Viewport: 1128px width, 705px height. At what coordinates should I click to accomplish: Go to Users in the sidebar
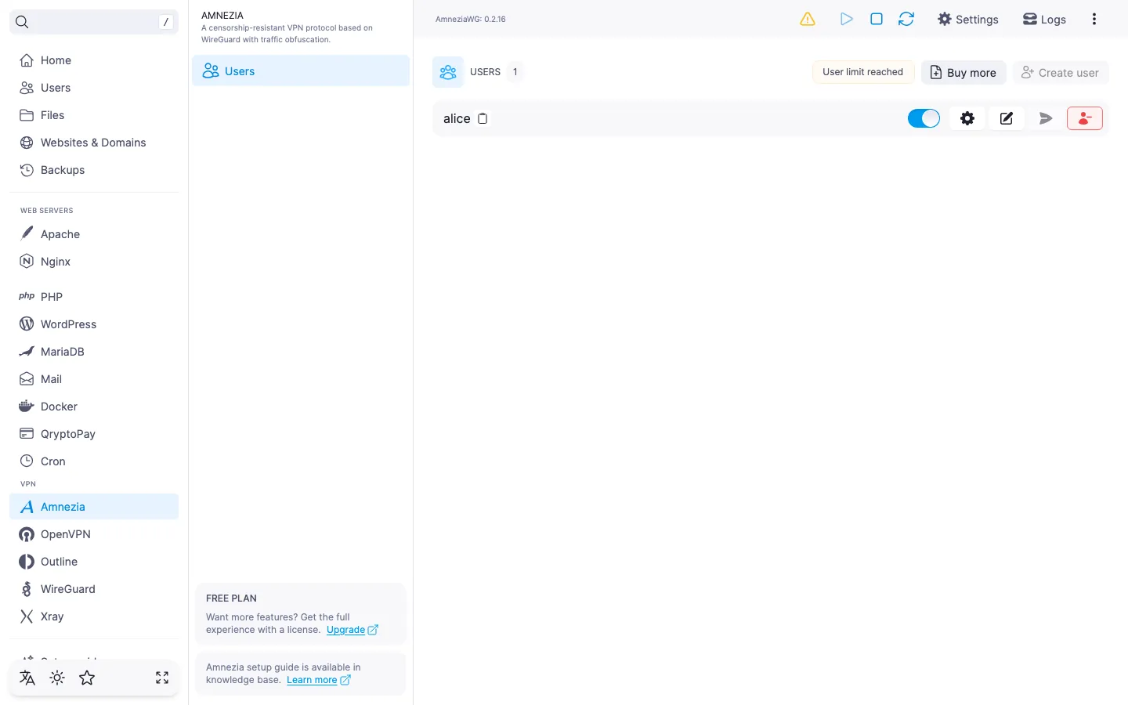(x=94, y=88)
